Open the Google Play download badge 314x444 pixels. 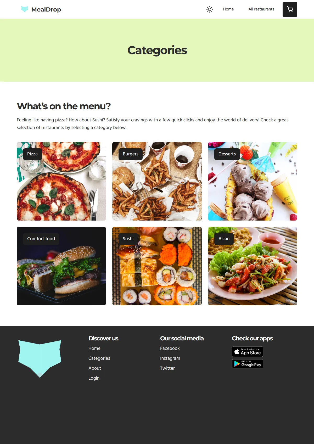(x=248, y=364)
